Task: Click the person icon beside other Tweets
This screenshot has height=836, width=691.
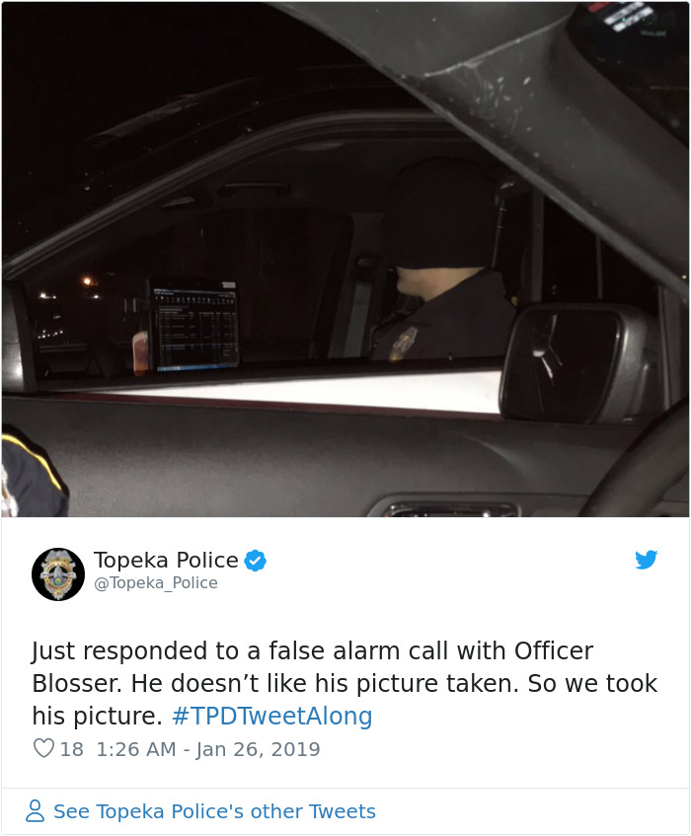Action: coord(36,811)
